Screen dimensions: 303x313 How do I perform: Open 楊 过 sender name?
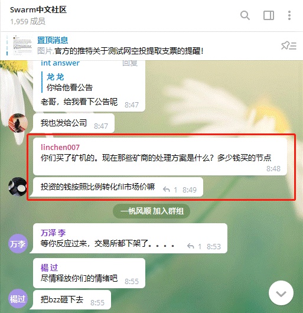tap(49, 268)
